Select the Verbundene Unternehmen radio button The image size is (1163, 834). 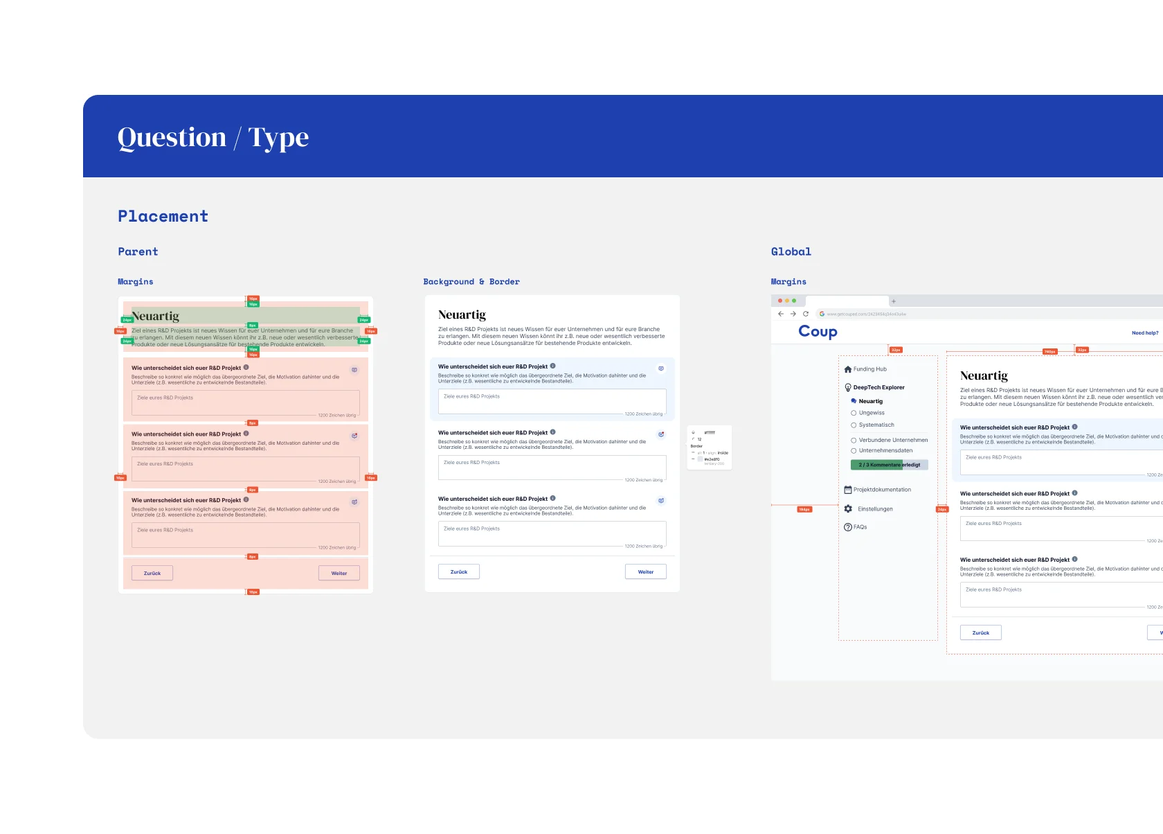[x=854, y=441]
